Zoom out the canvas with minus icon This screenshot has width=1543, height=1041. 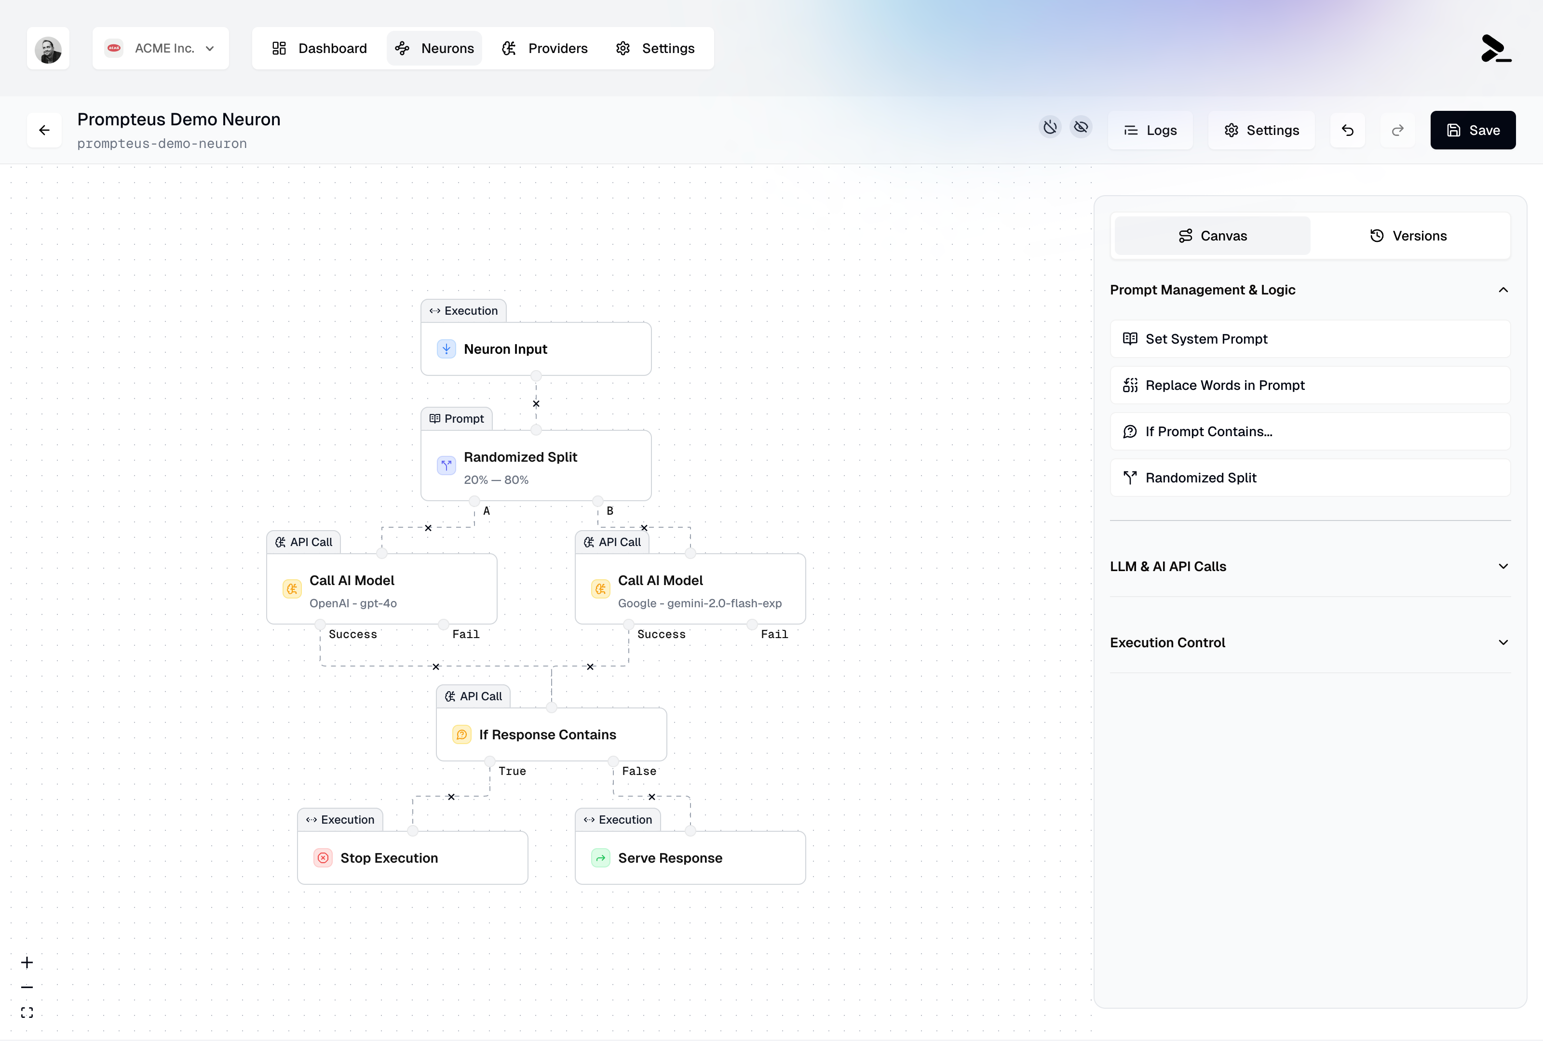click(27, 987)
